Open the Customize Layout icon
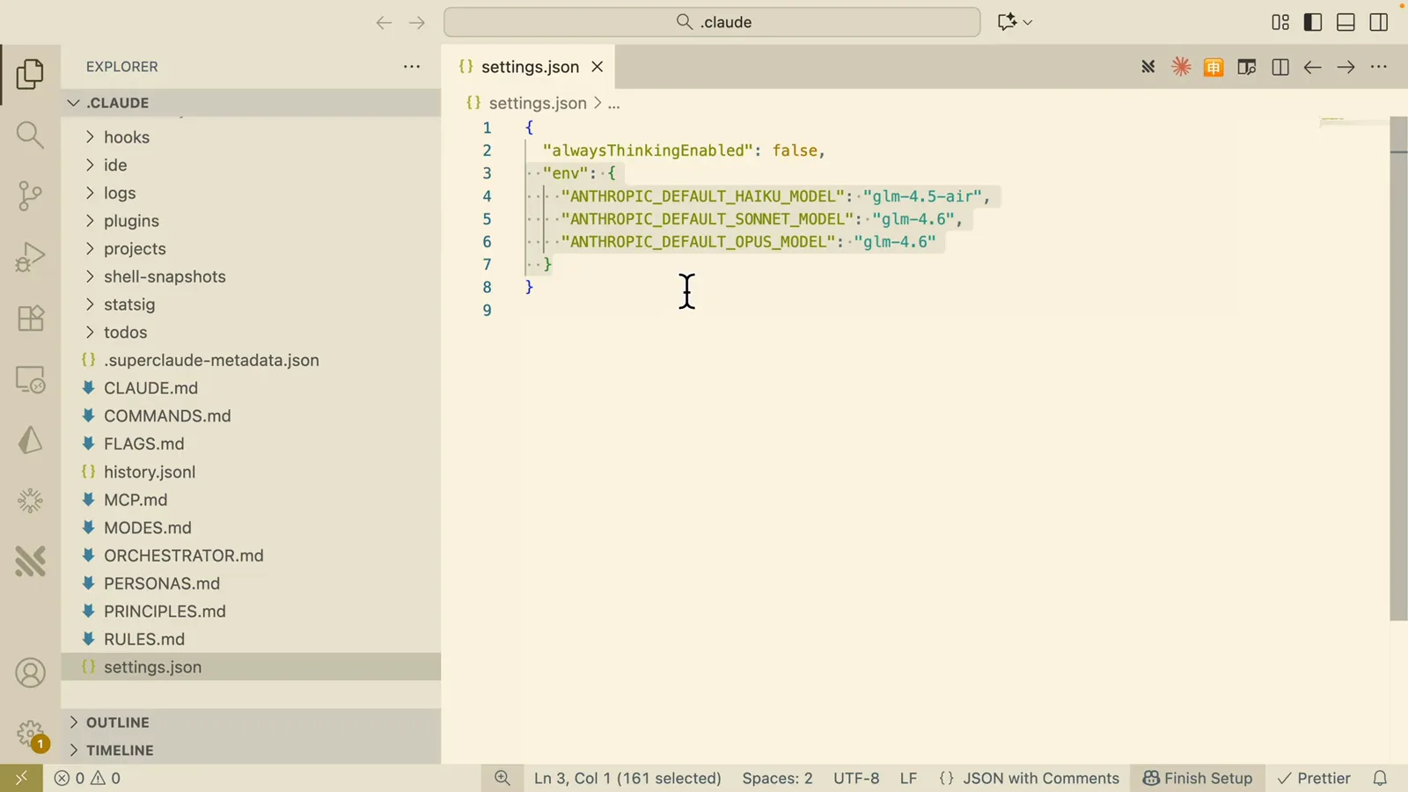 1280,23
